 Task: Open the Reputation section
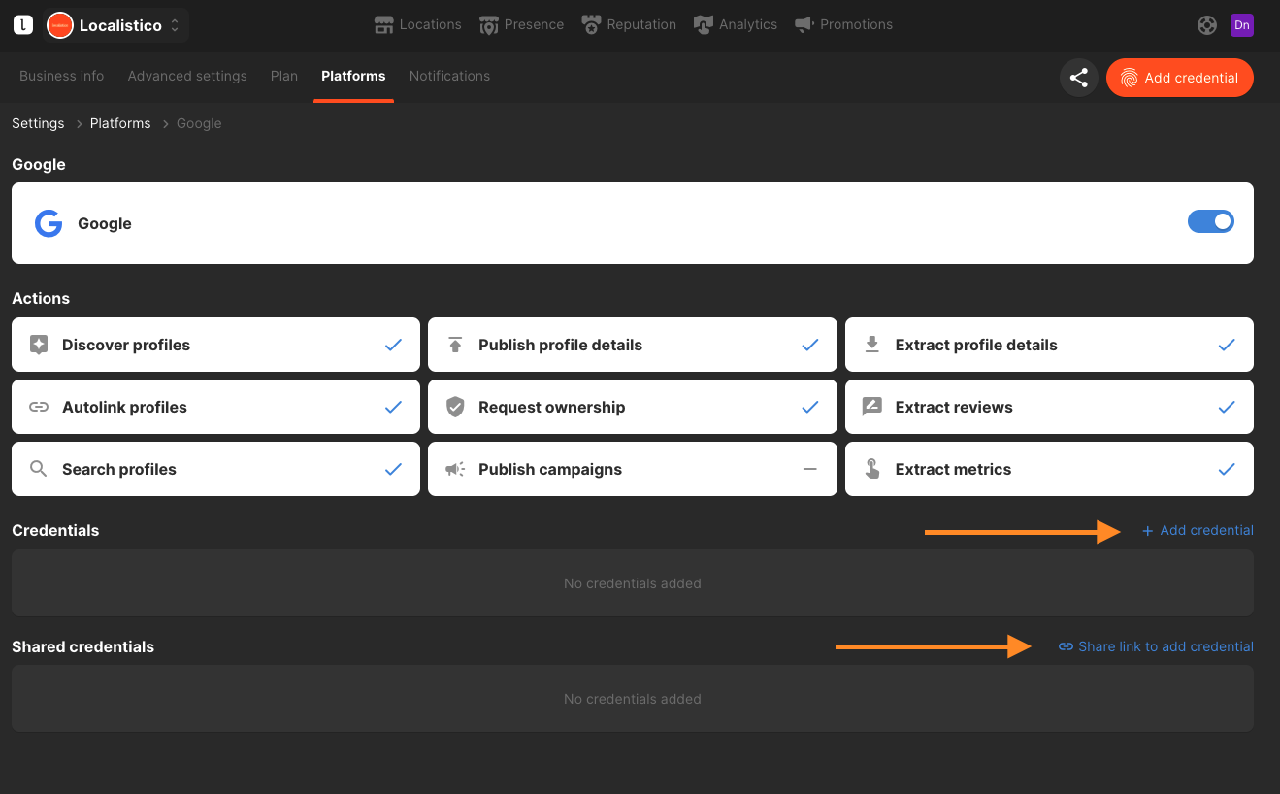629,24
